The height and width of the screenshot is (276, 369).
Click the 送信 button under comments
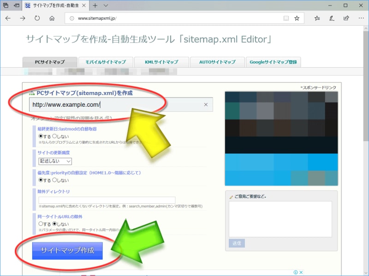[237, 243]
